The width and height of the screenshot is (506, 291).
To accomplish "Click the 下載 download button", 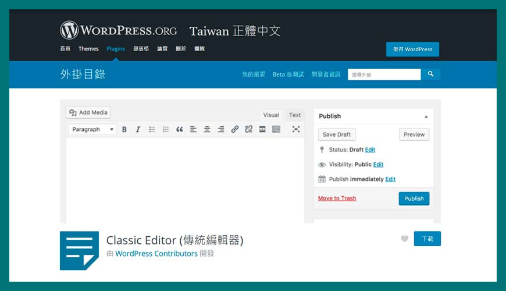I will [427, 239].
